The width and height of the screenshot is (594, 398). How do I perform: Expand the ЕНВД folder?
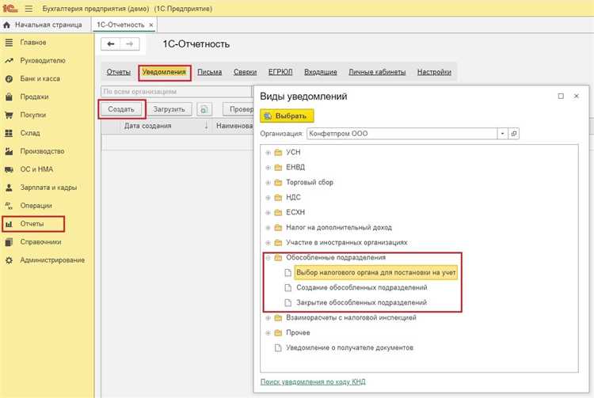(x=268, y=168)
